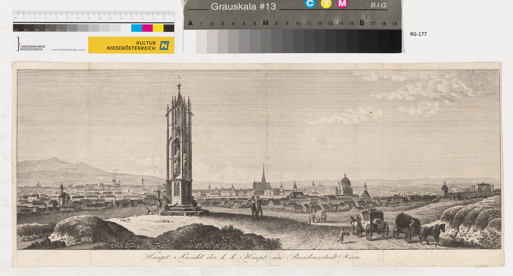This screenshot has width=513, height=276.
Task: Click the large domed church in the skyline
Action: point(345,184)
